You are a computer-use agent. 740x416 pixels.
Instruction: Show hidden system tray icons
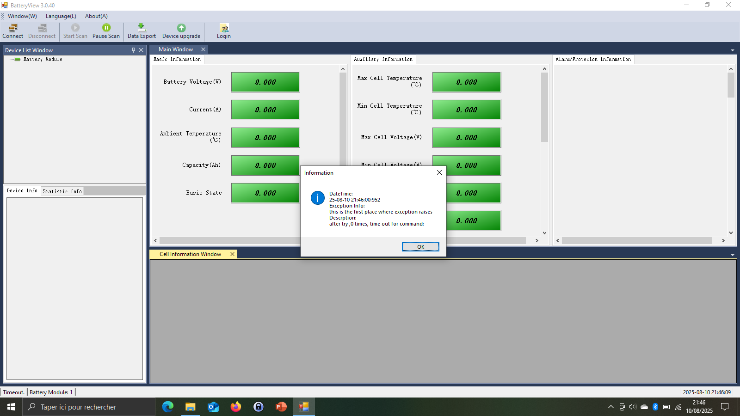click(x=610, y=407)
